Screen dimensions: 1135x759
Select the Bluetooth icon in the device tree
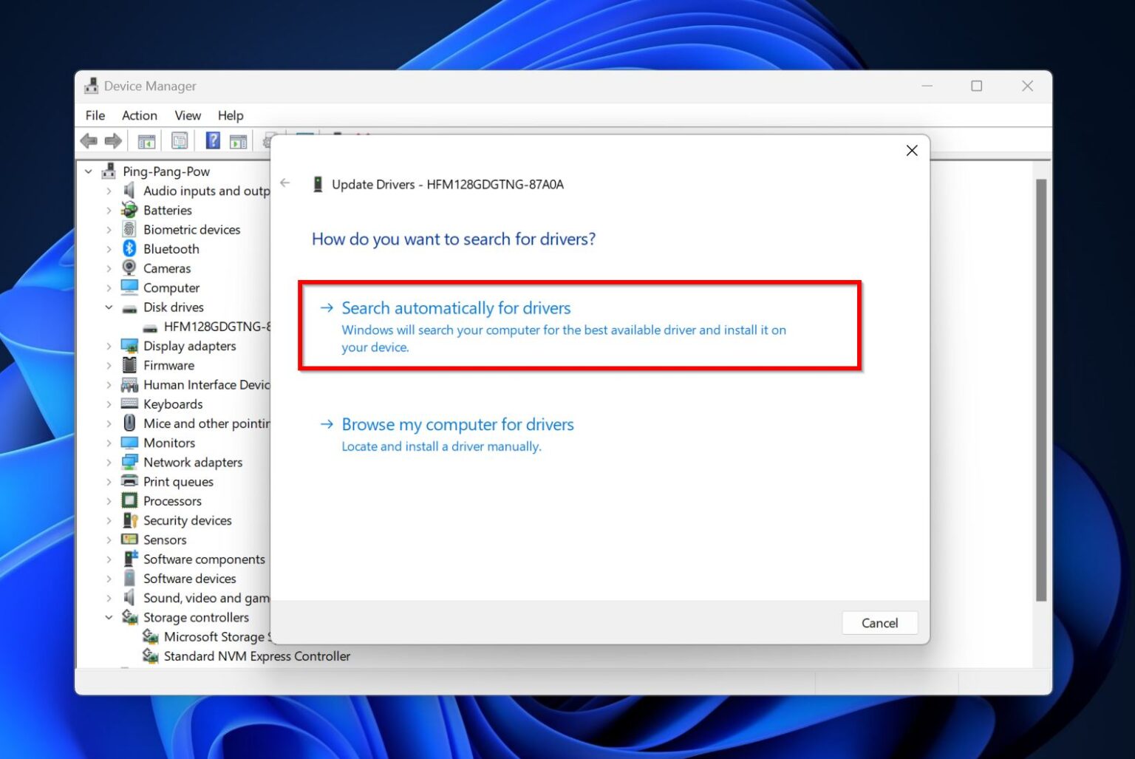pos(129,249)
